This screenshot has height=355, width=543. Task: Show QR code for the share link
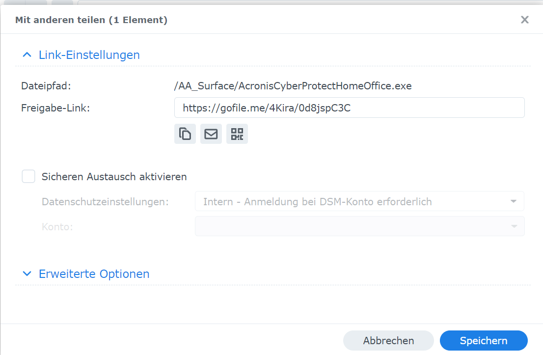[x=237, y=134]
